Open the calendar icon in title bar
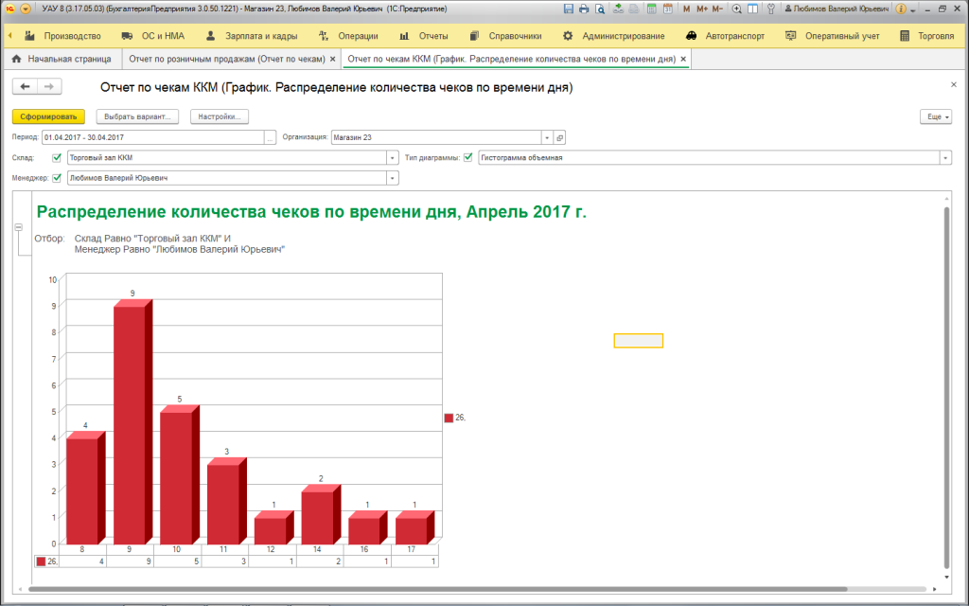Viewport: 969px width, 606px height. point(667,9)
